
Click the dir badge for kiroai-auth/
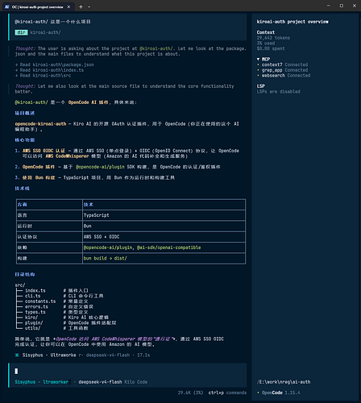coord(21,32)
